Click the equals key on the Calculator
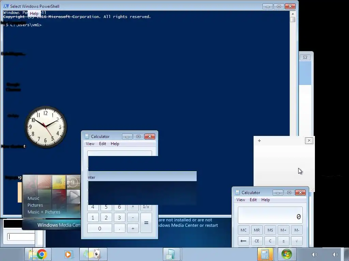 146,223
